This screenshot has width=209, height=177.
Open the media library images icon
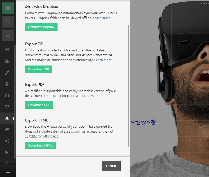point(7,130)
